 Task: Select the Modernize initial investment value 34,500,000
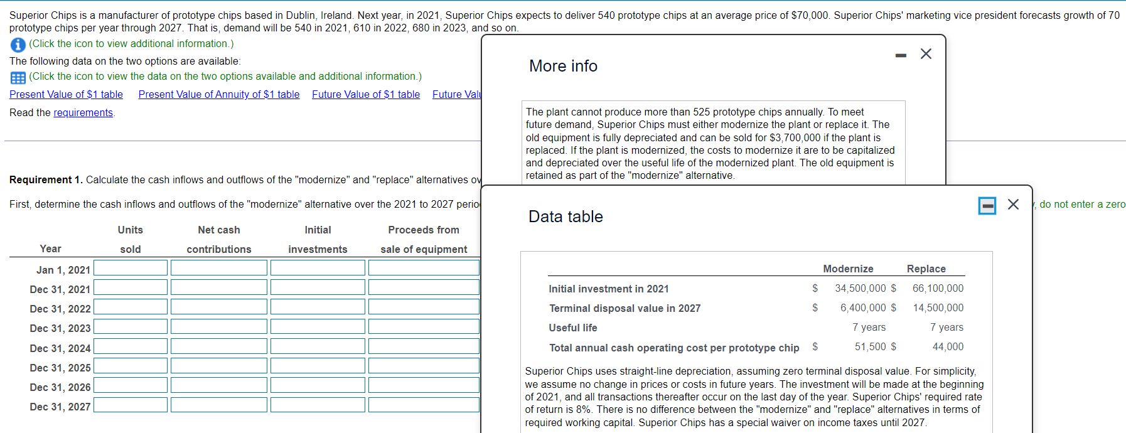coord(860,288)
